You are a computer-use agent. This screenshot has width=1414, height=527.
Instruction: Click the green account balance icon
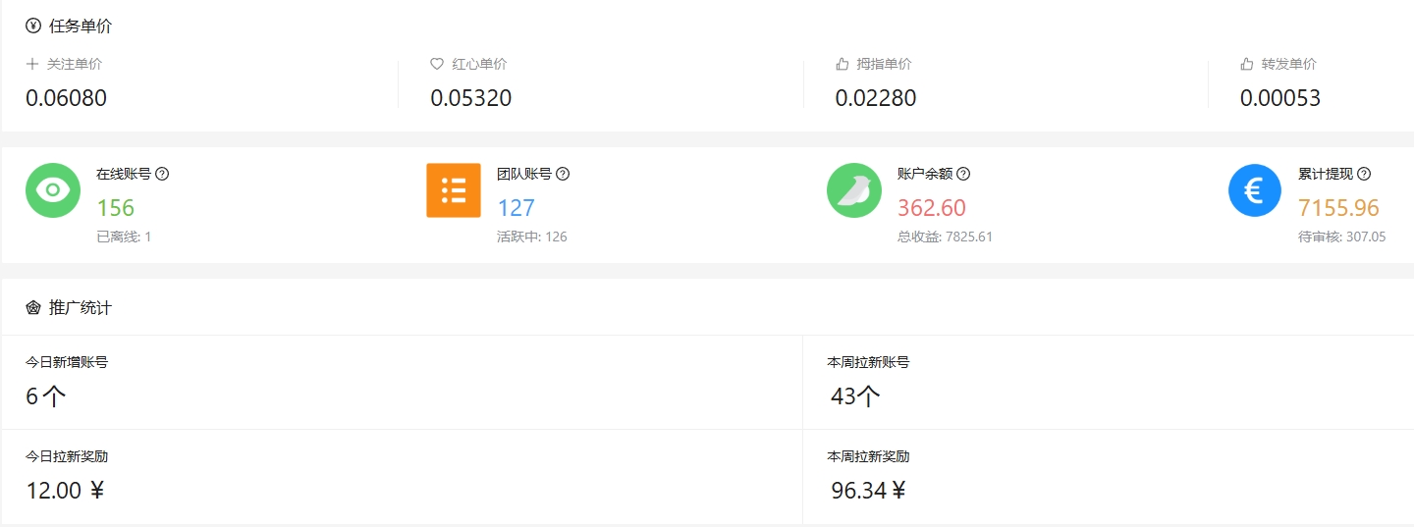(x=854, y=190)
